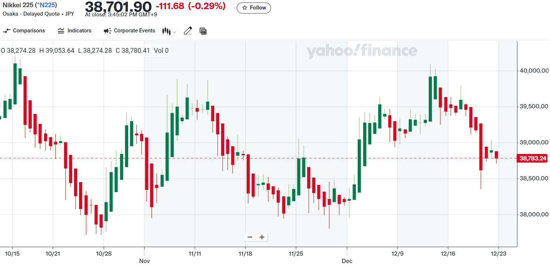Click the 11/11 date on time axis

pyautogui.click(x=195, y=253)
